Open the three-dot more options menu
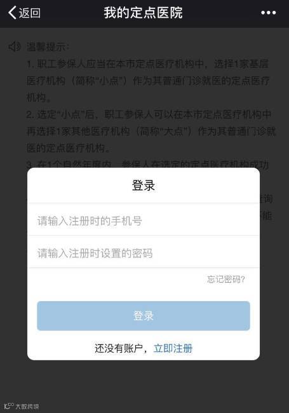The height and width of the screenshot is (413, 289). click(x=268, y=13)
